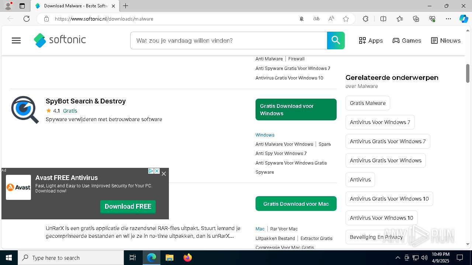
Task: Click the Read aloud icon
Action: pyautogui.click(x=331, y=19)
